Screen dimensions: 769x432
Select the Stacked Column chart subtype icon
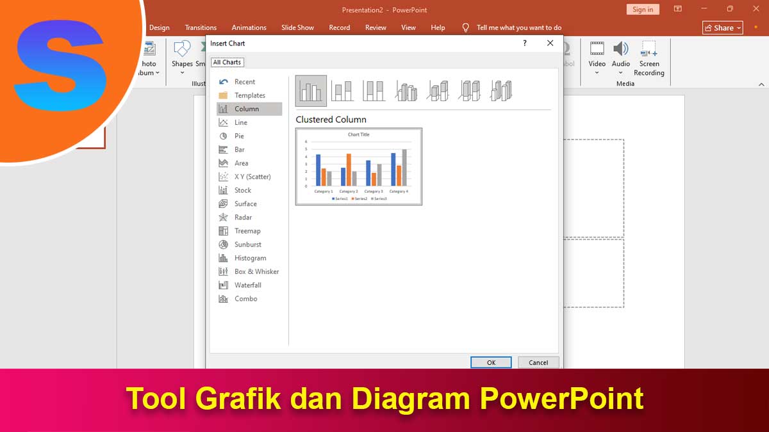(342, 91)
